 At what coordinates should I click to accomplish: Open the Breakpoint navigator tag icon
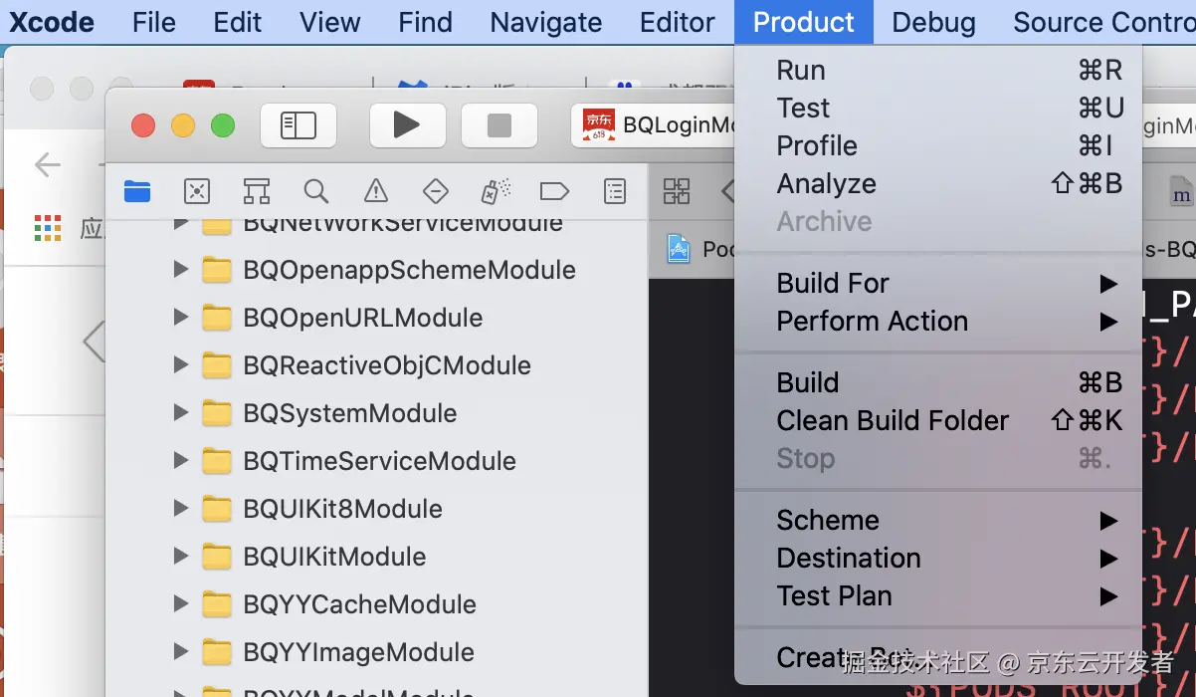click(554, 191)
